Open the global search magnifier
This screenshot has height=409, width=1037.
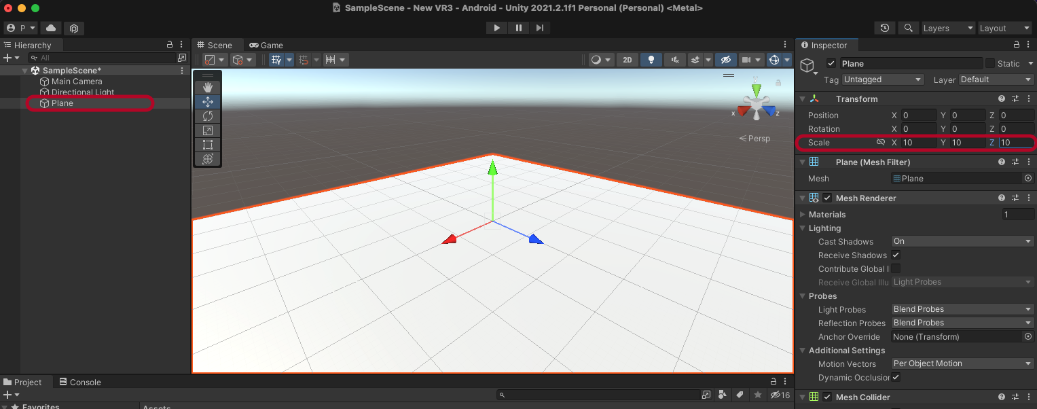(908, 28)
